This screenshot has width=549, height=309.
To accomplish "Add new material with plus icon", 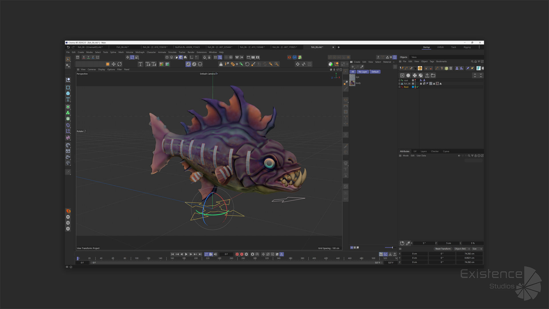I will pyautogui.click(x=353, y=67).
